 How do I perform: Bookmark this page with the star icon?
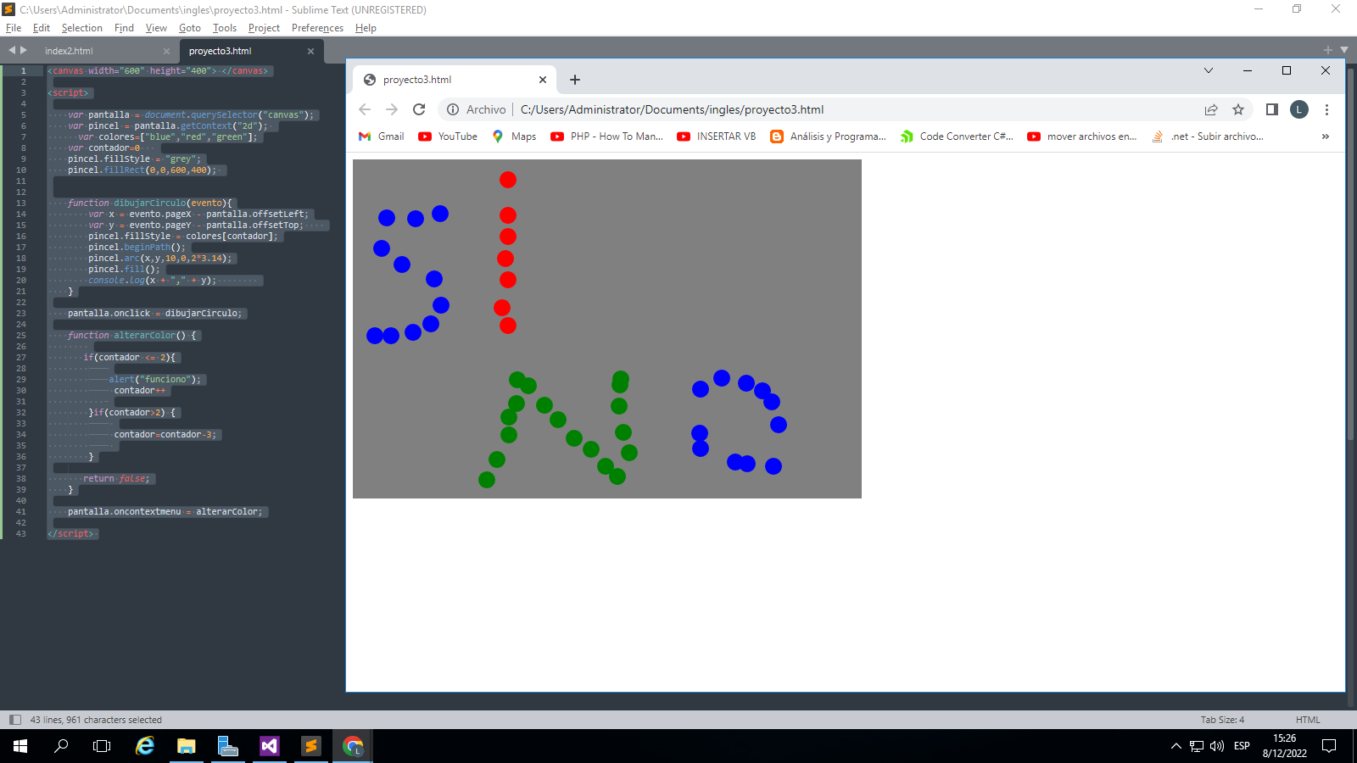tap(1238, 109)
